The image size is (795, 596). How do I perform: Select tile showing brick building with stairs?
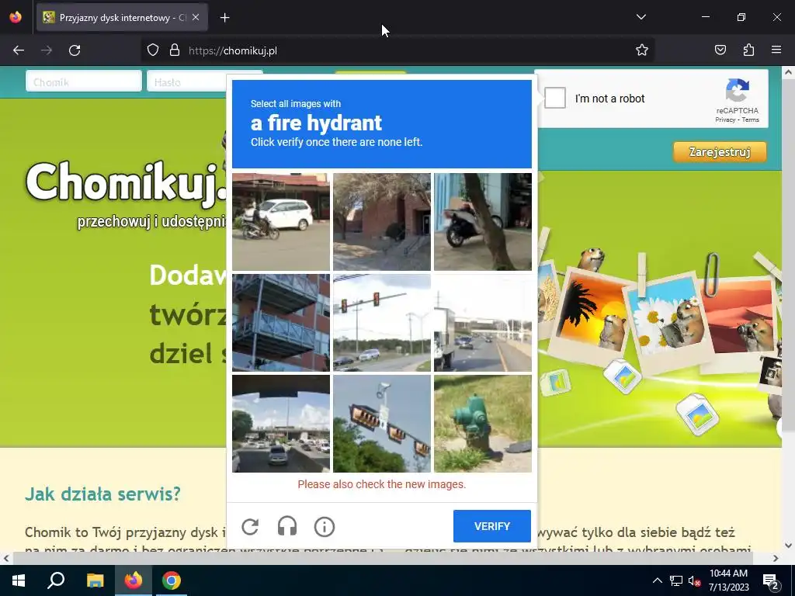[x=382, y=222]
